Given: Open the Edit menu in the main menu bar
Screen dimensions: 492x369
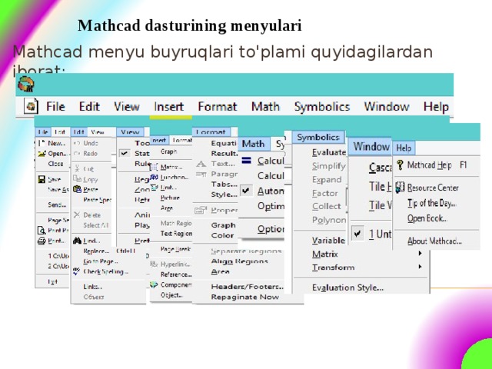Looking at the screenshot, I should 89,107.
